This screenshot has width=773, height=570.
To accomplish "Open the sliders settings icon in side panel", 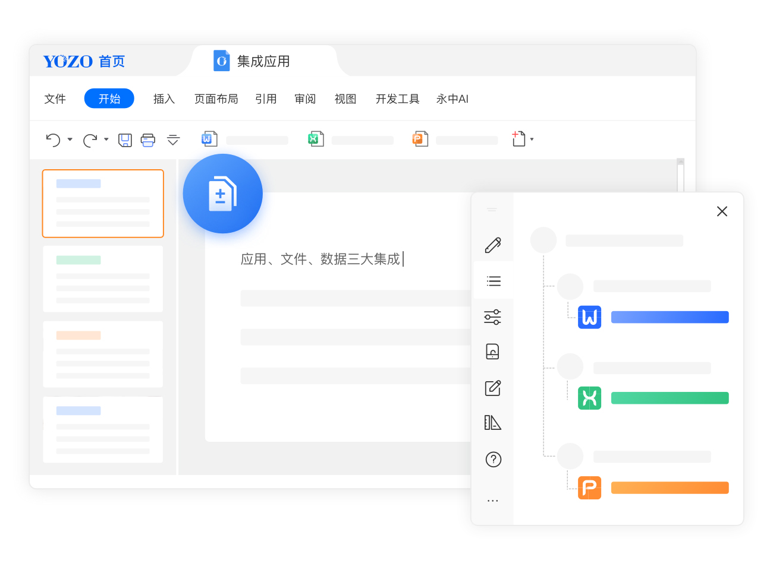I will point(493,317).
